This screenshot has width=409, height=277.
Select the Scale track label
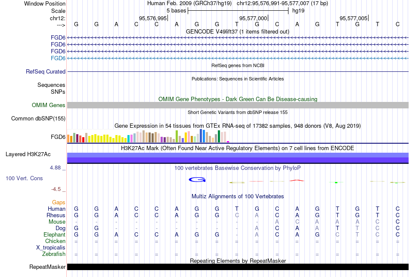point(58,11)
